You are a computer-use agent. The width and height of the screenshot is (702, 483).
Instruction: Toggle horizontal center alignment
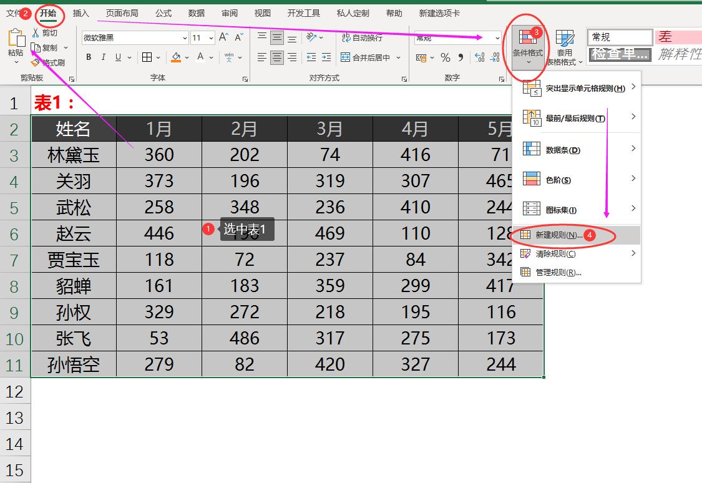(x=276, y=57)
